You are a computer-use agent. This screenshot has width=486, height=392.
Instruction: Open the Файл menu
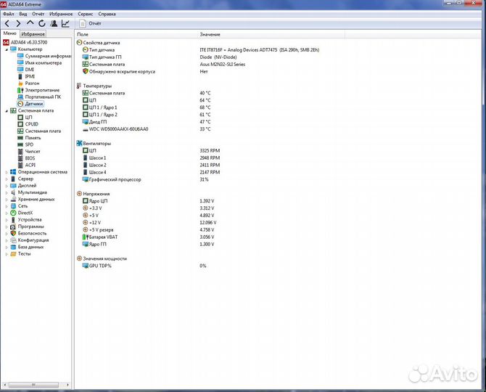pos(8,14)
